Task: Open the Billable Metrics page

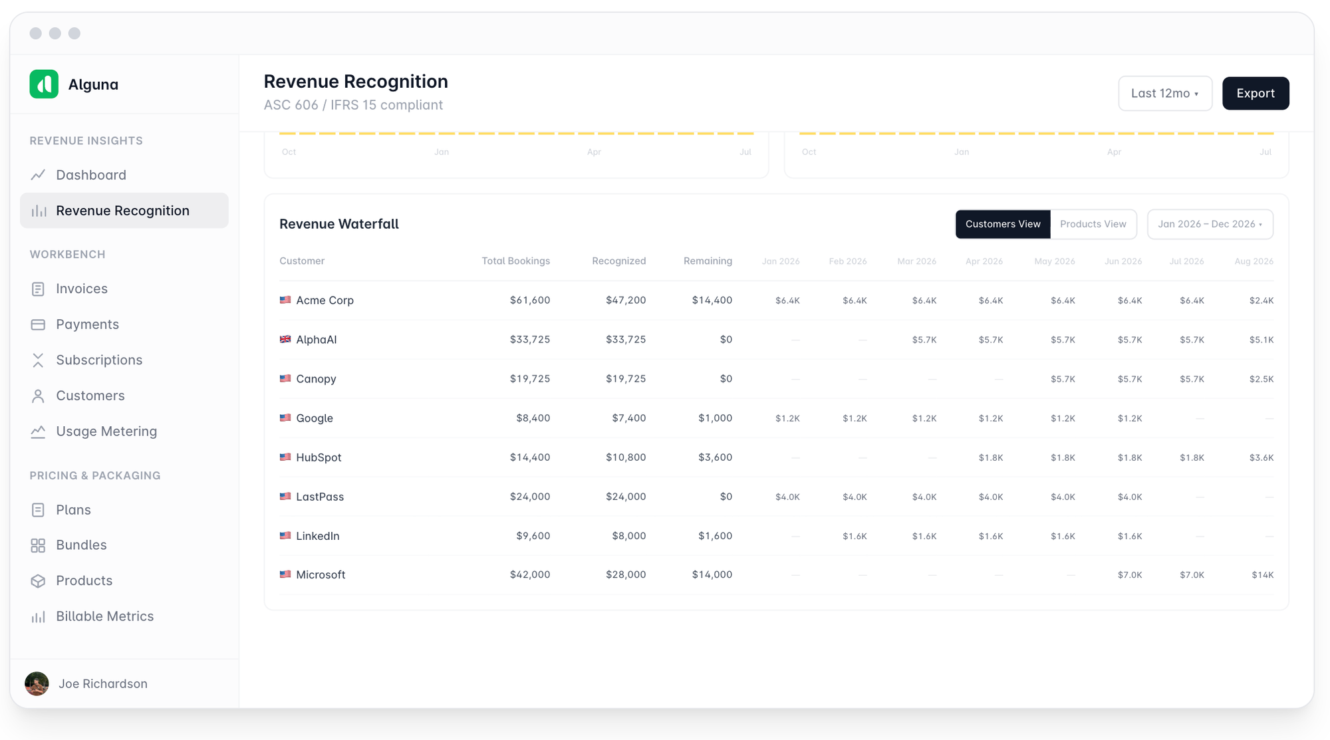Action: (x=124, y=616)
